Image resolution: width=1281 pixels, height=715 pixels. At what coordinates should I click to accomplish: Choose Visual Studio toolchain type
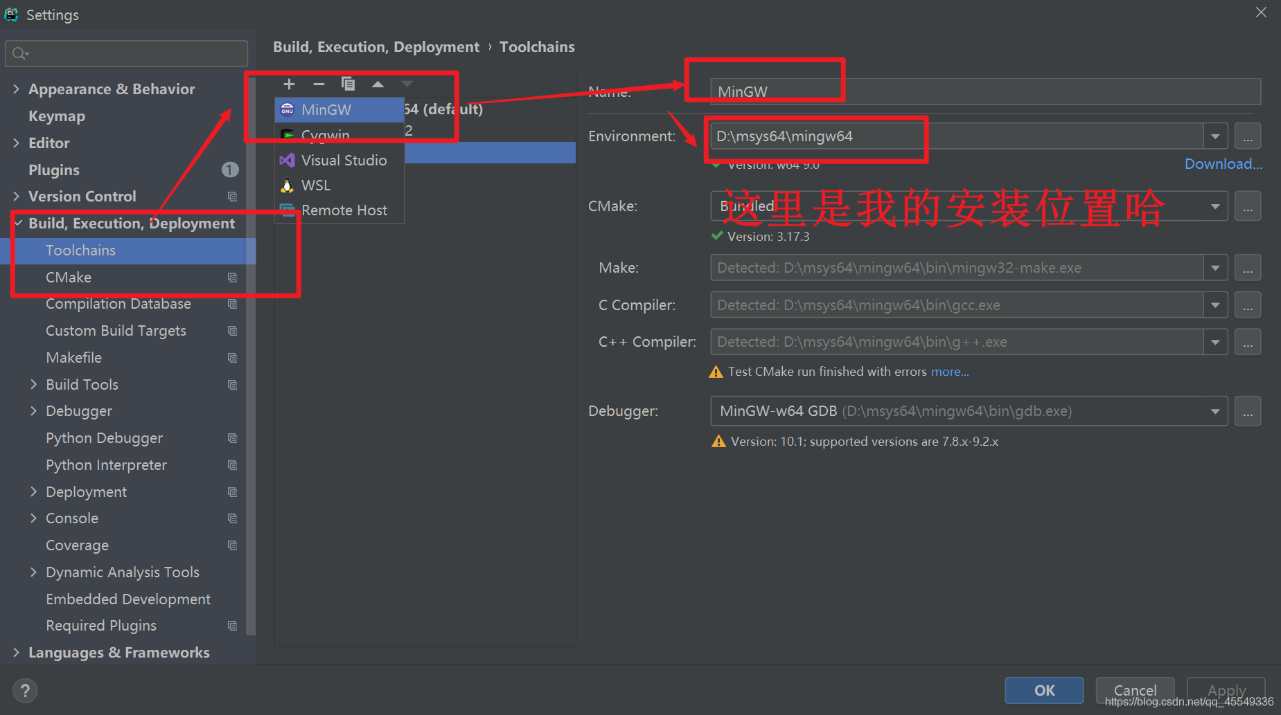tap(339, 160)
